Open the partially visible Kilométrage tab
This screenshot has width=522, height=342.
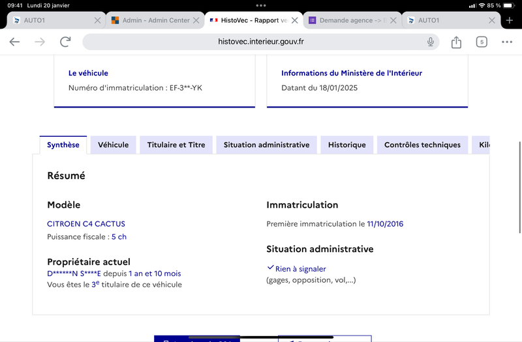(x=481, y=145)
